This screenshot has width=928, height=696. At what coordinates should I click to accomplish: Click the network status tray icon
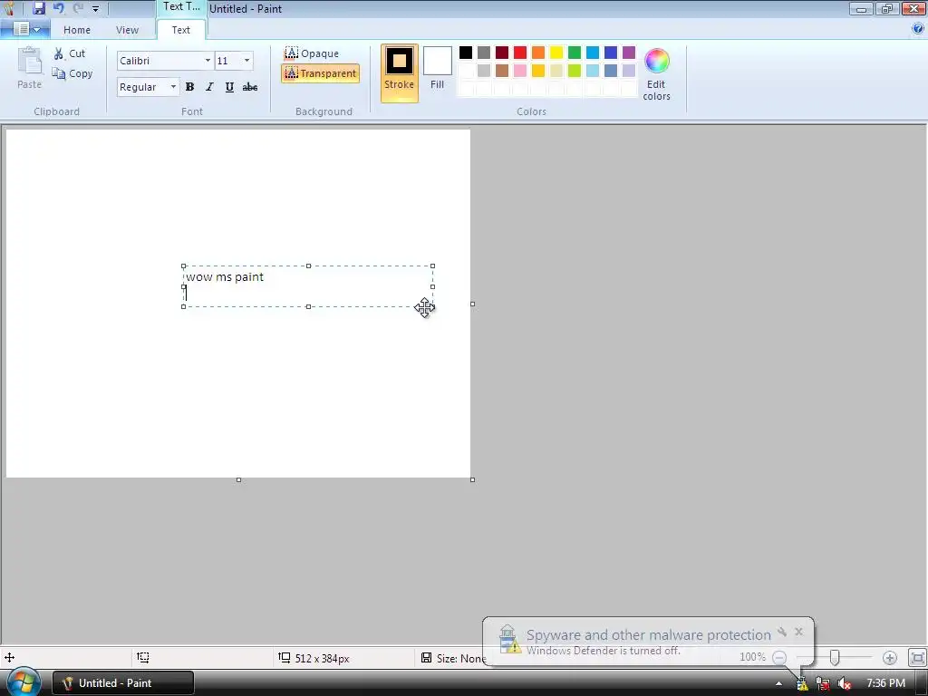[823, 683]
